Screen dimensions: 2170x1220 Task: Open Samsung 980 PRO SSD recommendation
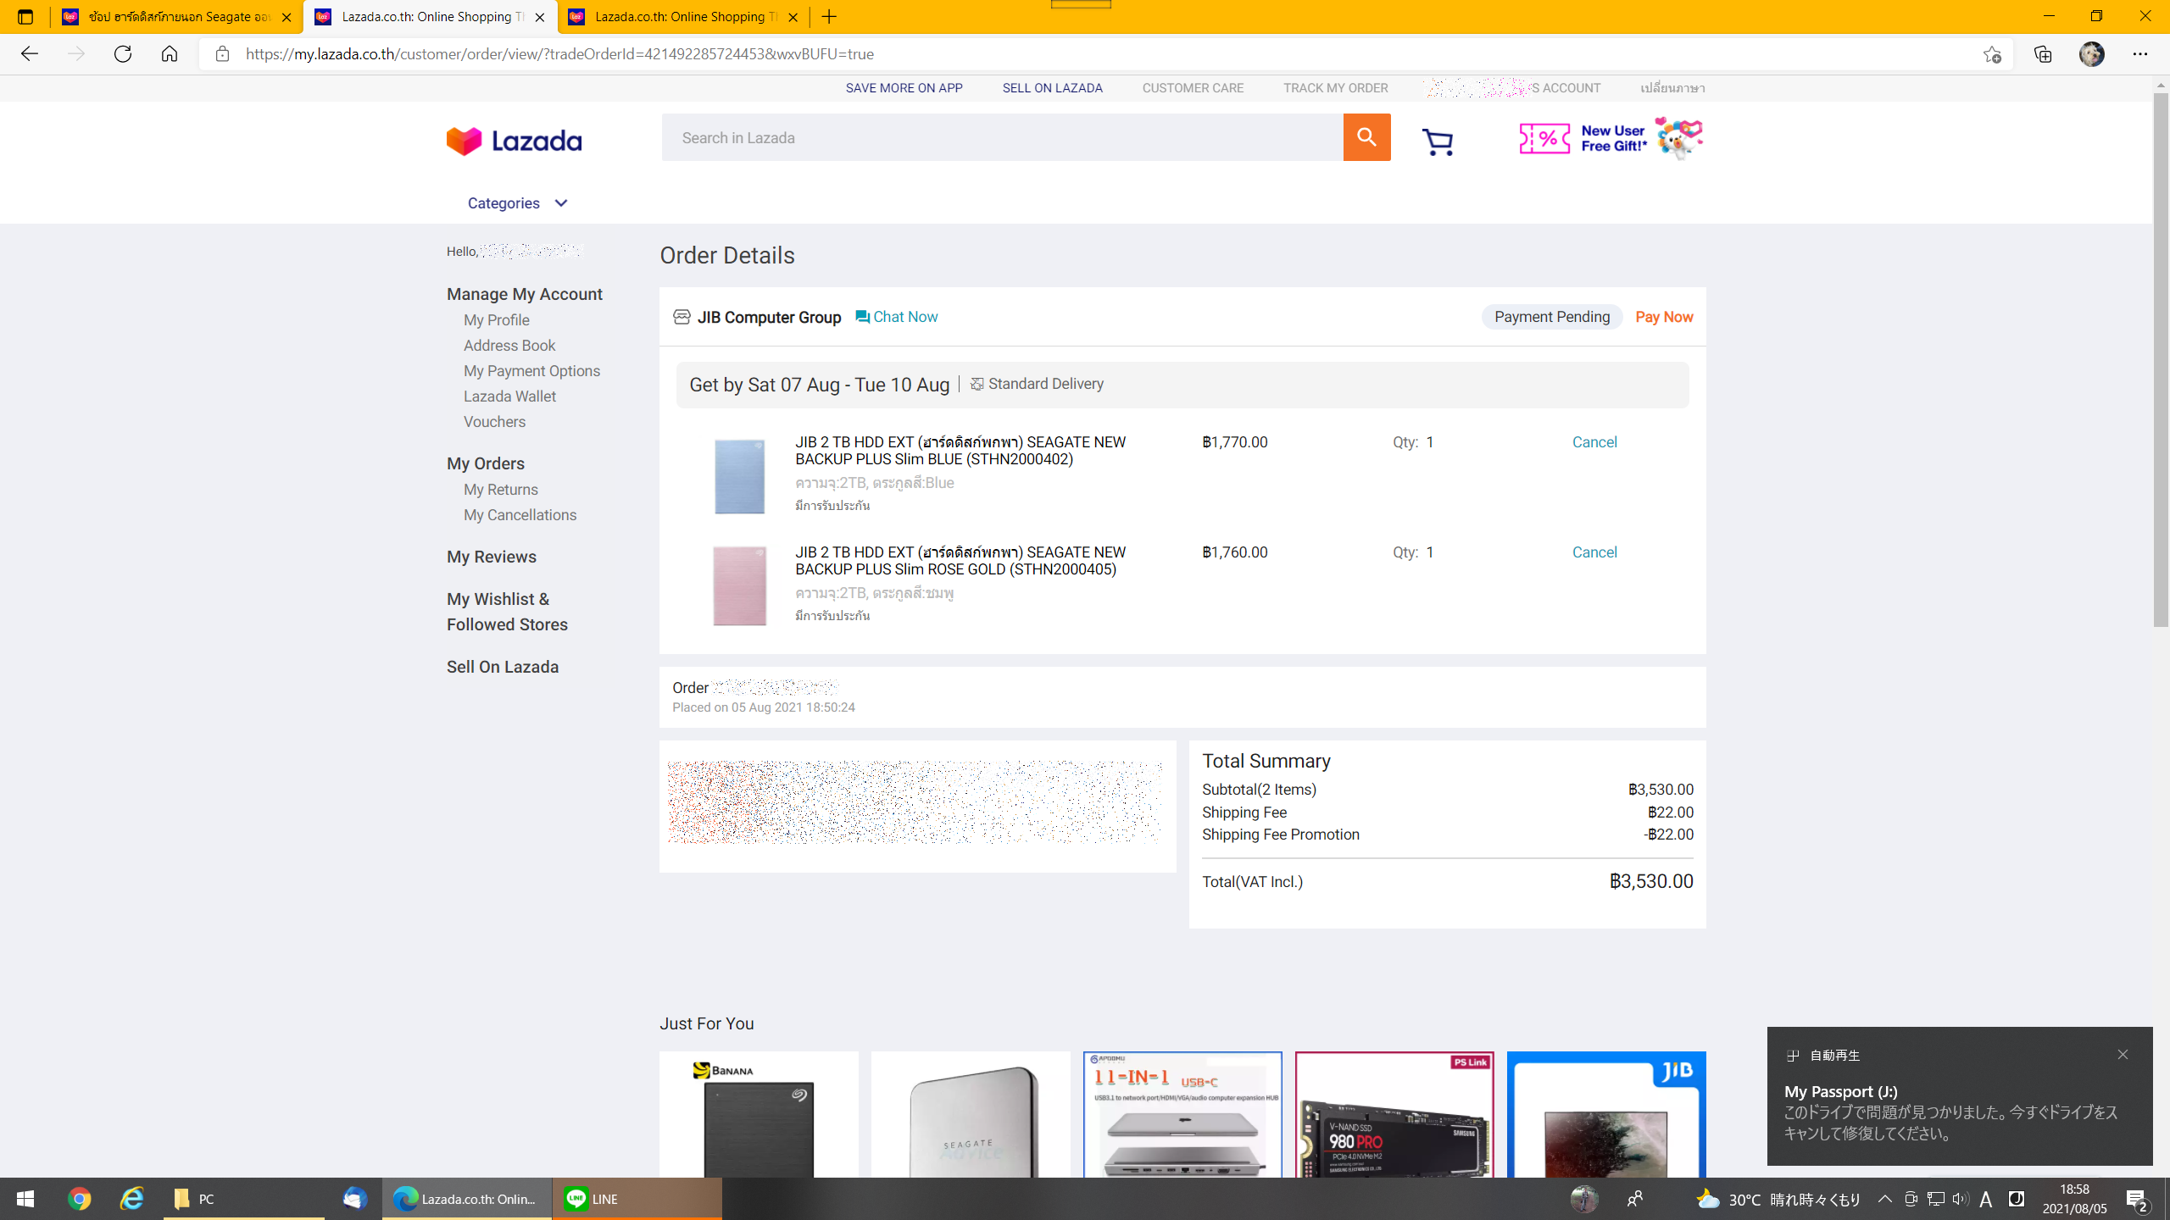click(x=1394, y=1115)
